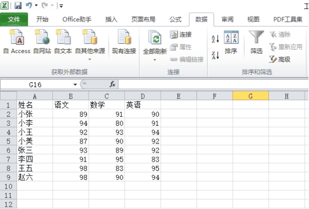Image resolution: width=309 pixels, height=209 pixels.
Task: Customize the Quick Access Toolbar dropdown
Action: click(x=61, y=6)
